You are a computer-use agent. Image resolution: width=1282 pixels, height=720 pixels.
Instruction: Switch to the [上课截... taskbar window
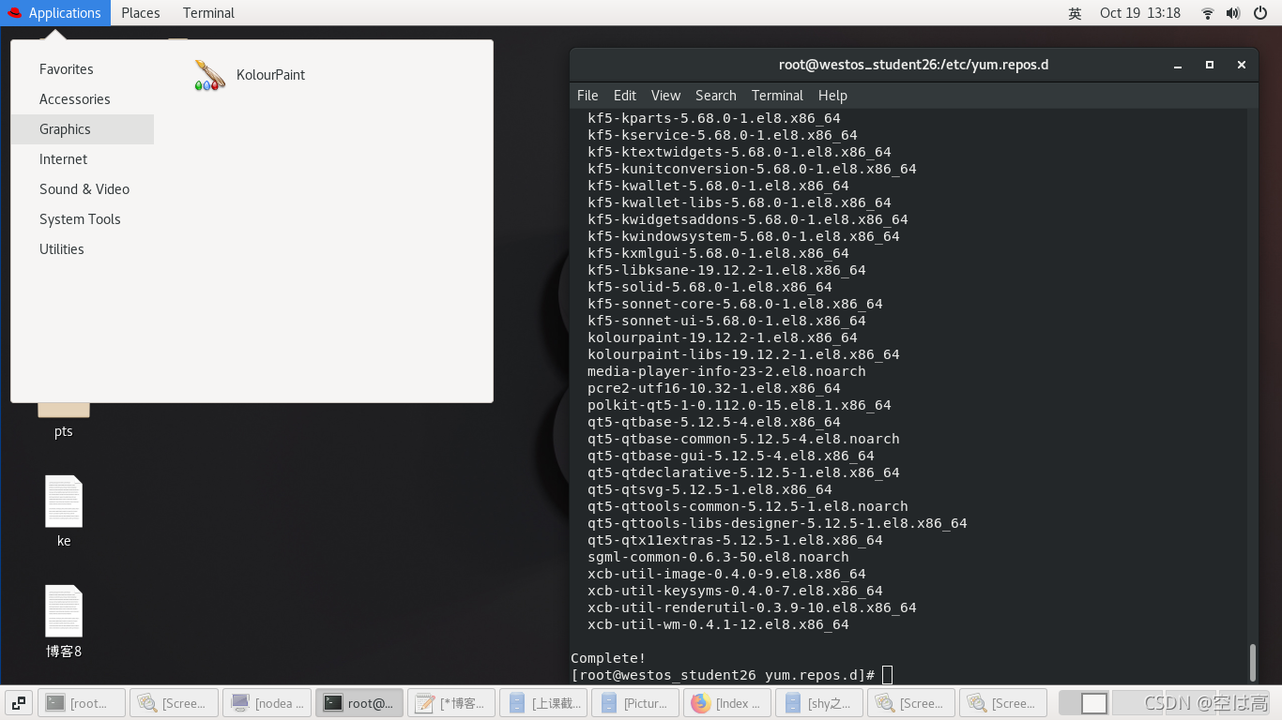tap(543, 702)
